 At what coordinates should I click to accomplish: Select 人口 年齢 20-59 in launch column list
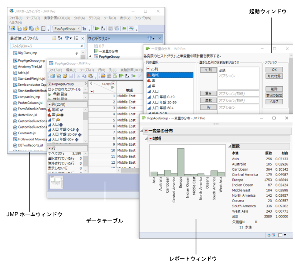click(x=170, y=103)
